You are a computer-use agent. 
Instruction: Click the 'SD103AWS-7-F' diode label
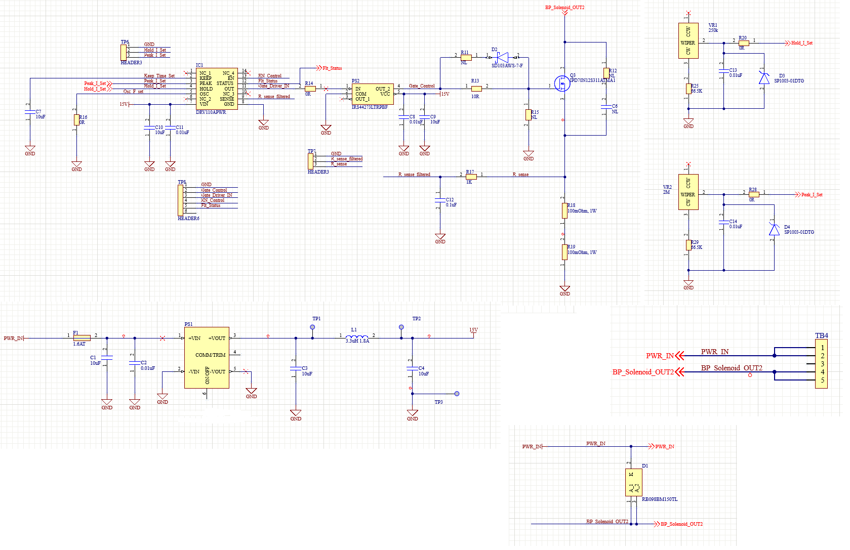(507, 66)
